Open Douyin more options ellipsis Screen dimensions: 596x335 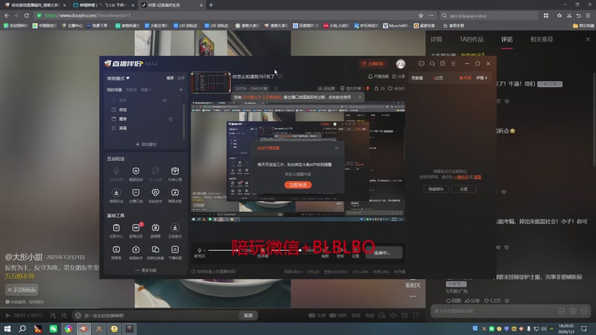[x=413, y=296]
